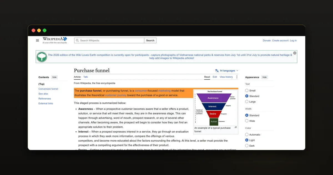Select Dark color mode
333x175 pixels.
pos(247,146)
